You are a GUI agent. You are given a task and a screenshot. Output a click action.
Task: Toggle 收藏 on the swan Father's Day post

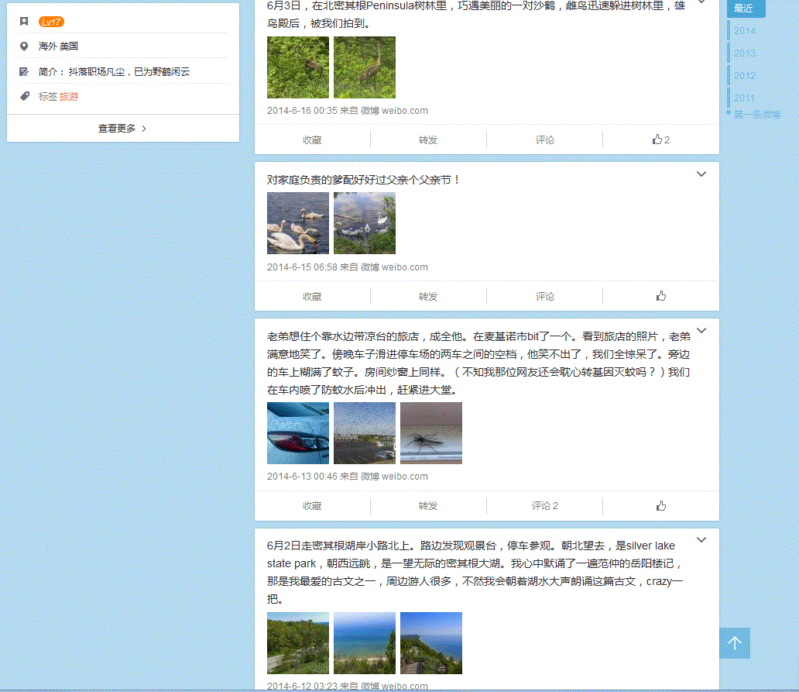click(x=312, y=296)
